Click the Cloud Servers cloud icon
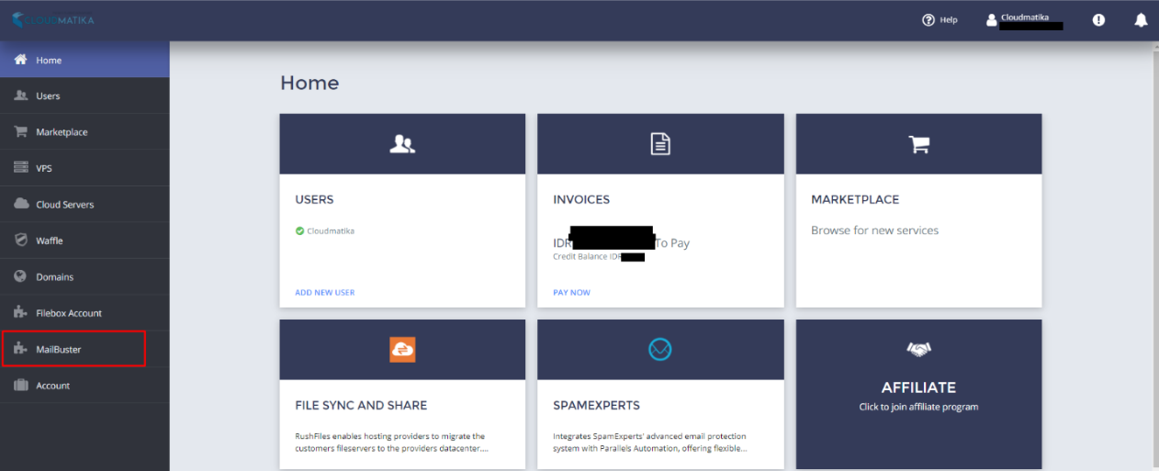The width and height of the screenshot is (1159, 471). pos(20,204)
